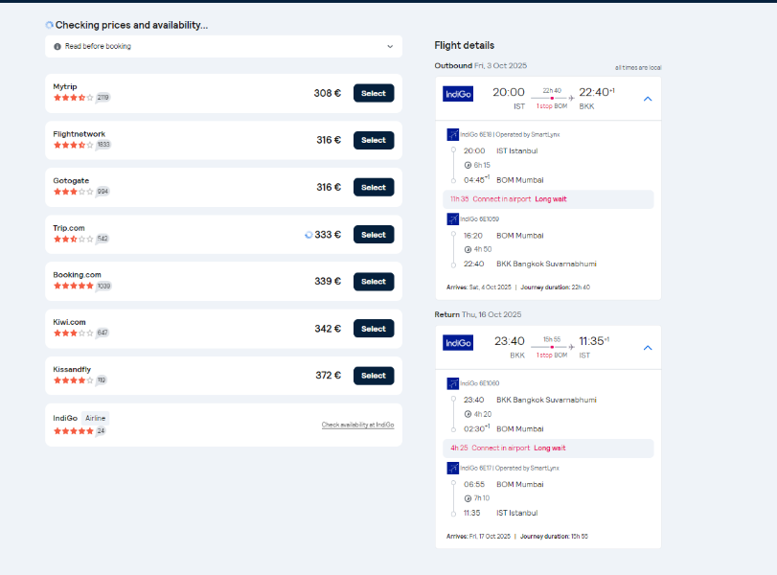Click the outbound 1 stop BOM label
The image size is (777, 575).
(552, 106)
